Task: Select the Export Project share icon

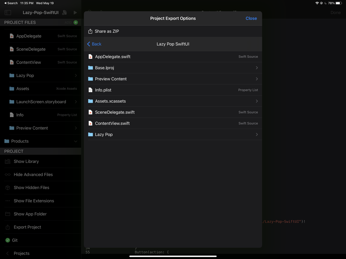Action: [8, 227]
